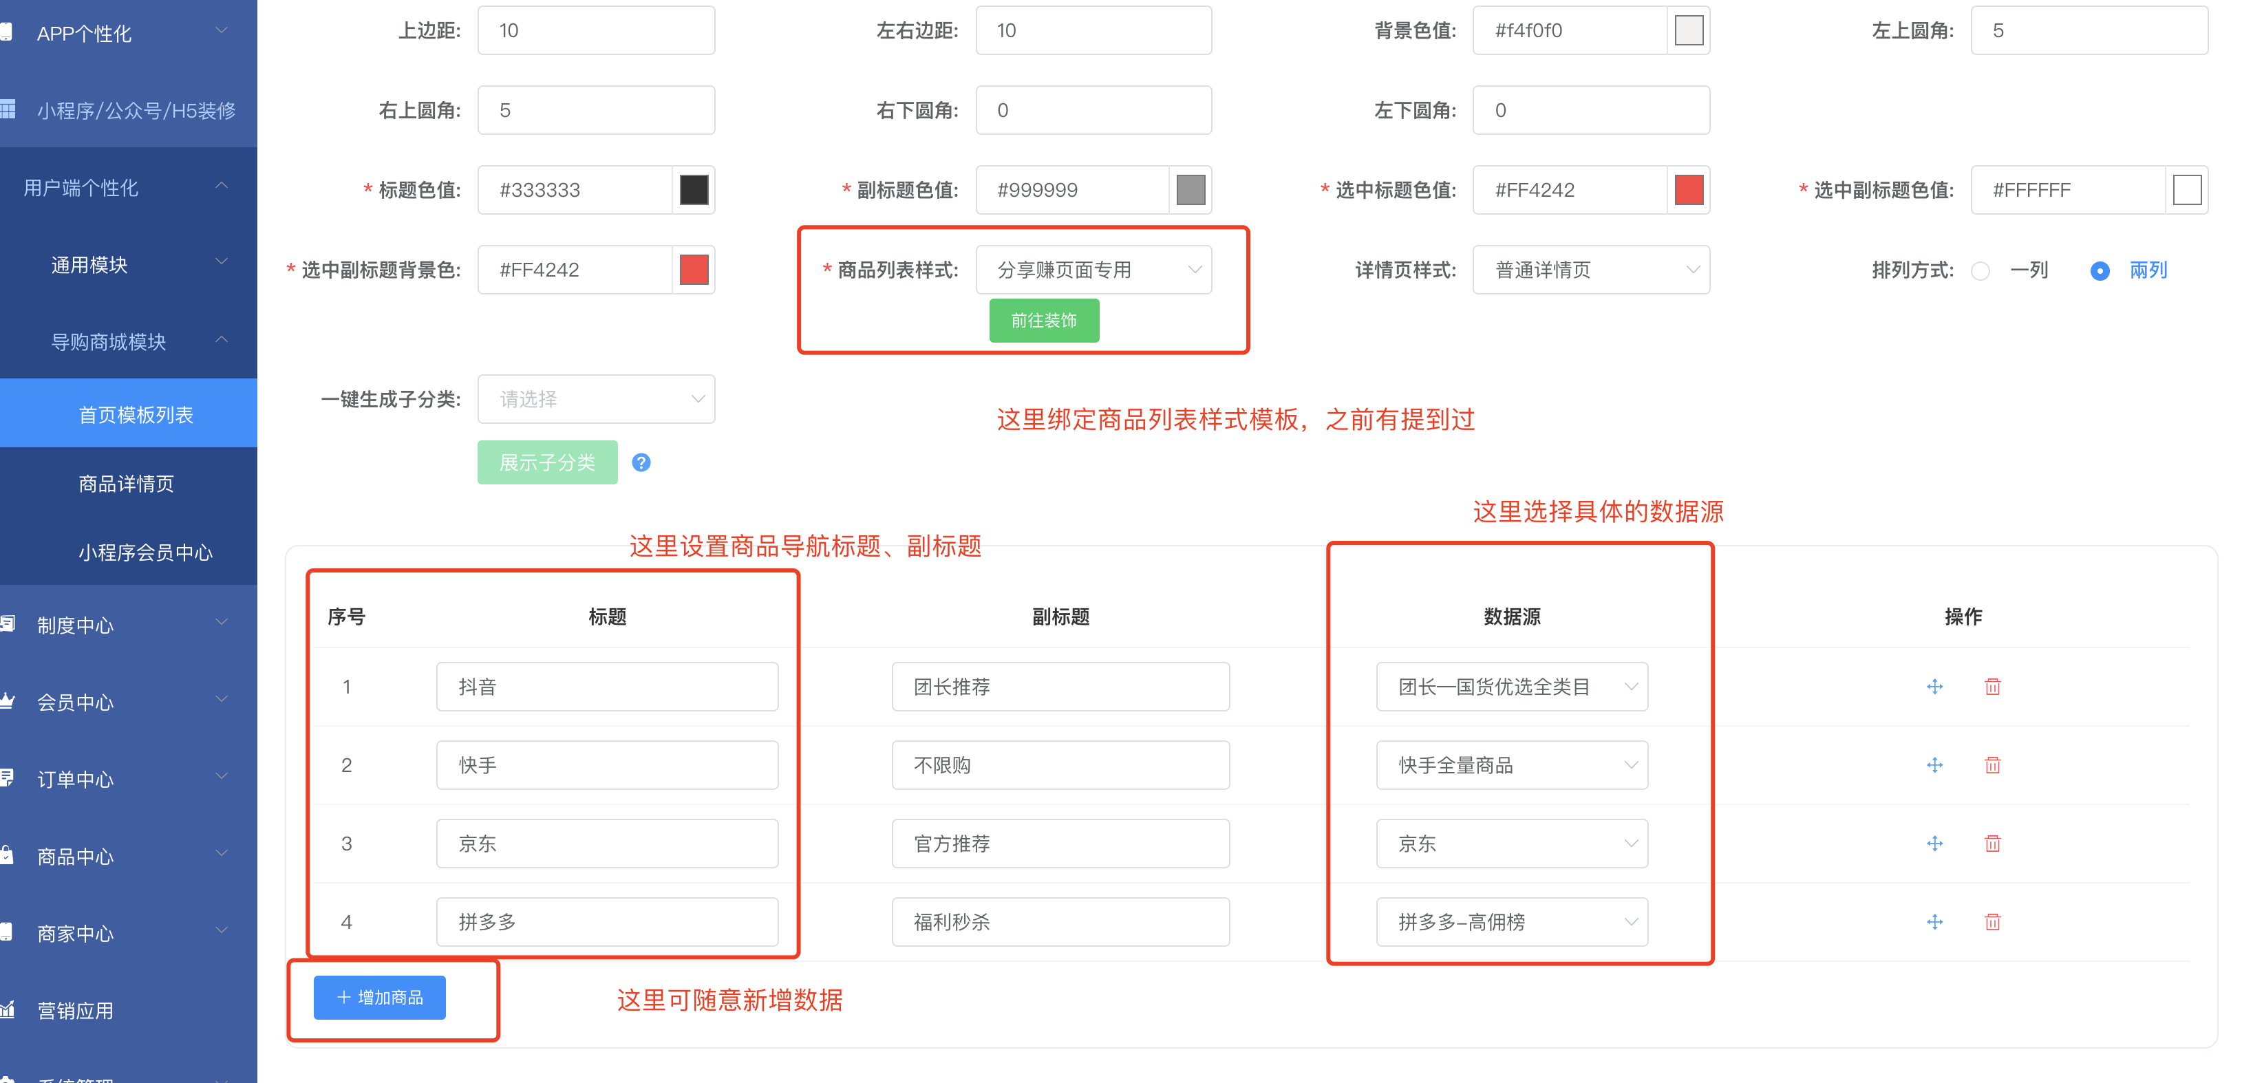Open the 选中副标题色值 white color swatch
Viewport: 2242px width, 1083px height.
tap(2186, 190)
